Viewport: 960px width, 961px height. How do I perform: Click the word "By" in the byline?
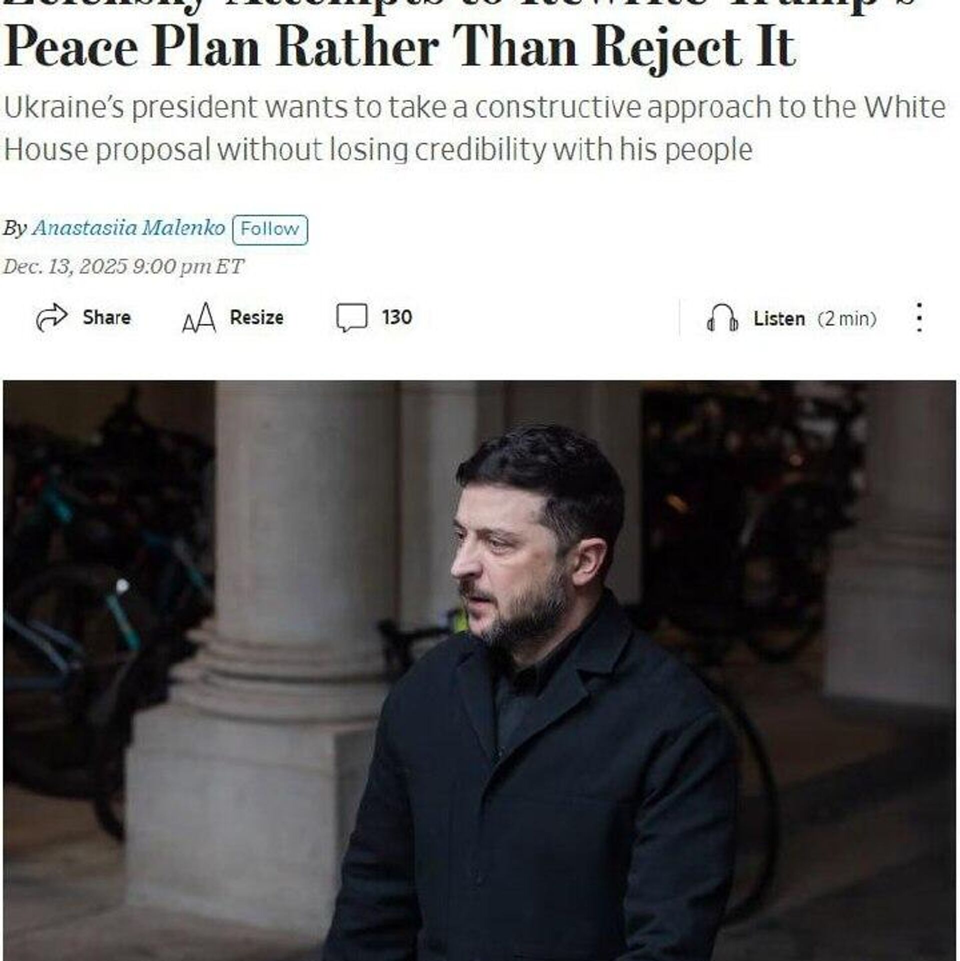[15, 229]
